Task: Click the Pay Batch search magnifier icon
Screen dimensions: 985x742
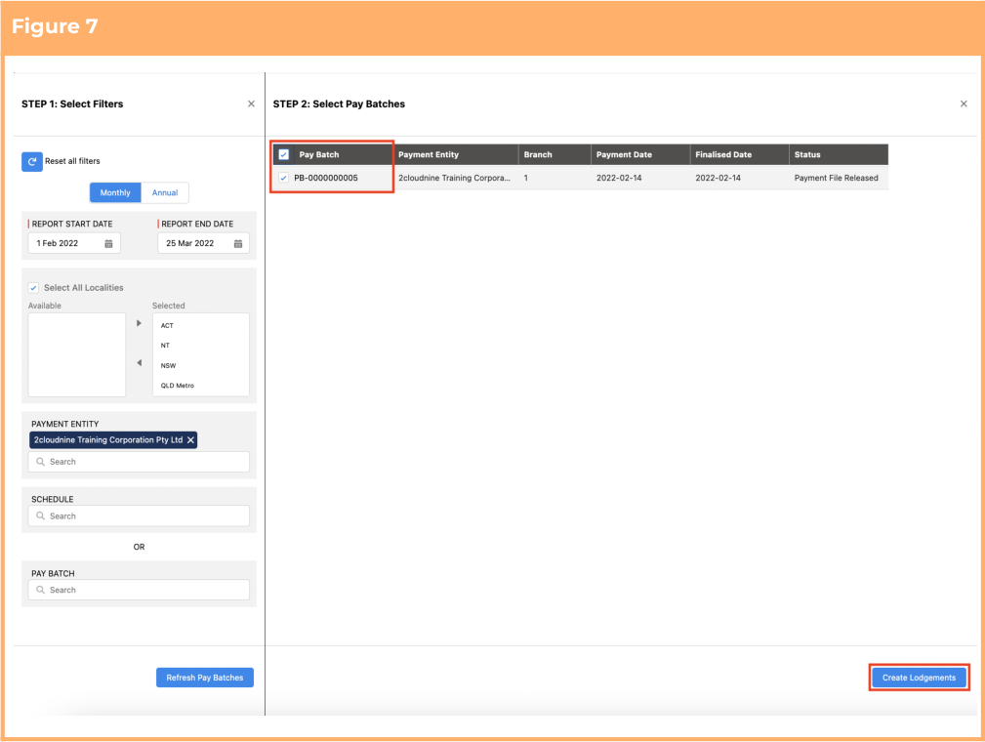Action: click(40, 590)
